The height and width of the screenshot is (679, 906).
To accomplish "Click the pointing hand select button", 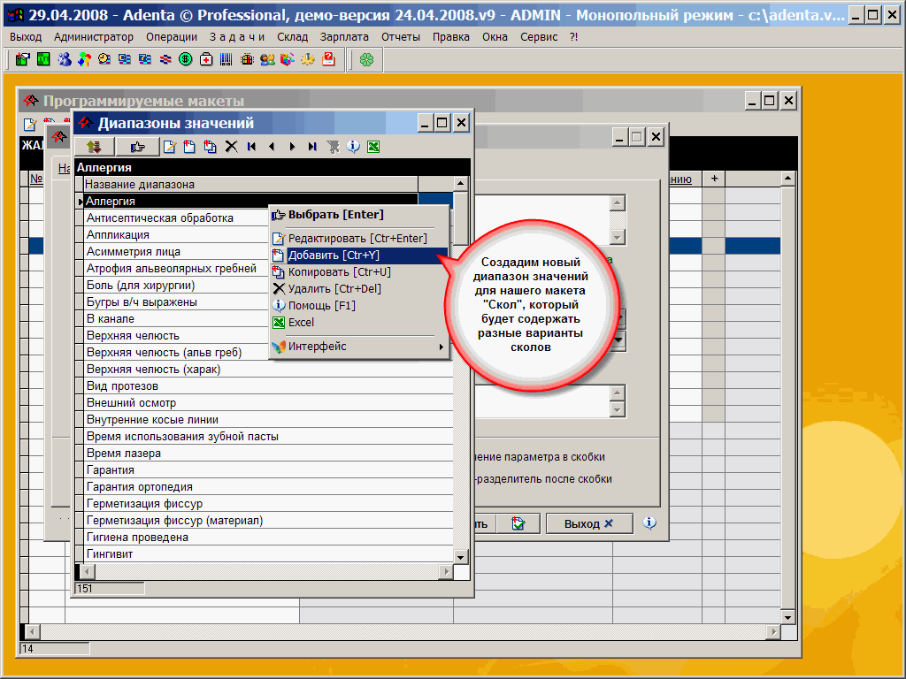I will click(x=137, y=147).
